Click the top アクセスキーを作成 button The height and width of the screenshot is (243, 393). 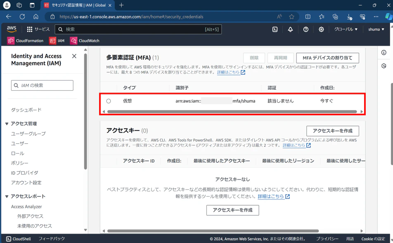(333, 131)
